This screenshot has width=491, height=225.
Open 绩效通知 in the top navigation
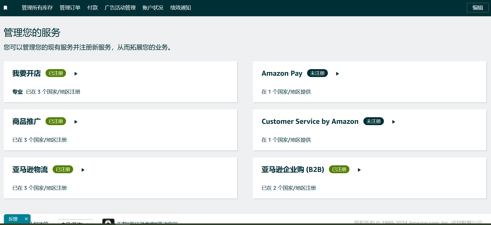(181, 8)
